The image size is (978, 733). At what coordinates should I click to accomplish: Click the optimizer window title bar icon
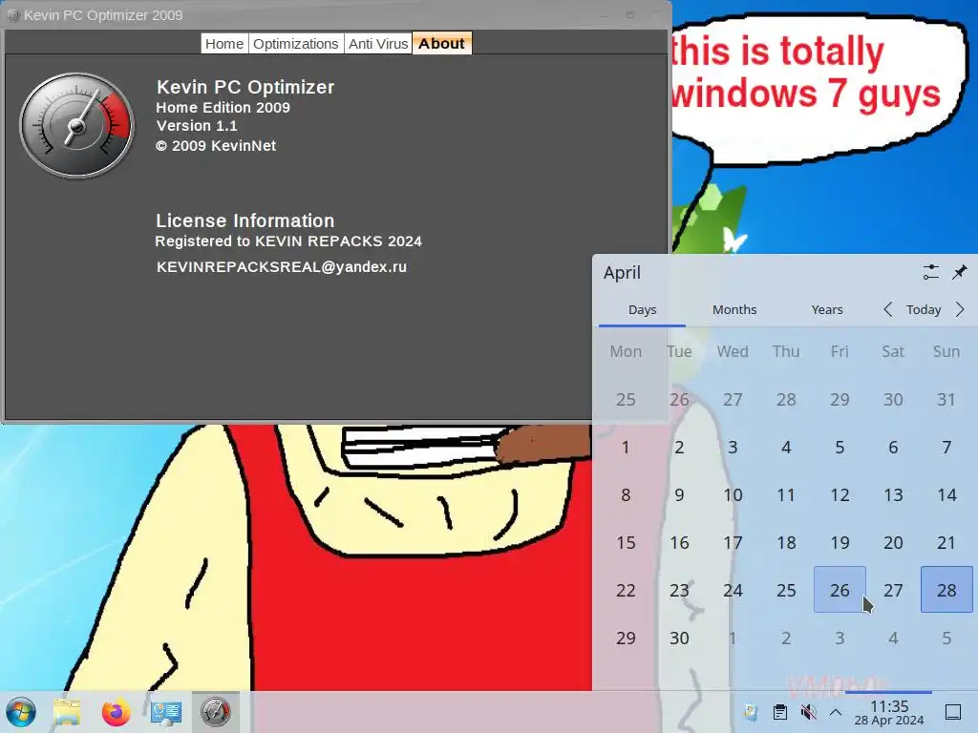[13, 15]
